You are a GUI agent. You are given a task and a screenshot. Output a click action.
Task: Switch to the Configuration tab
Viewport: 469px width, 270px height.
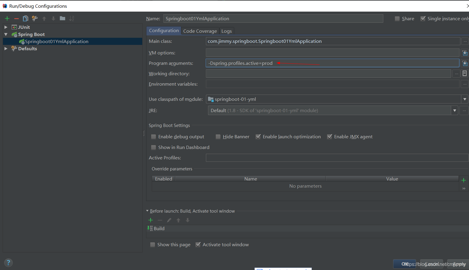click(164, 31)
